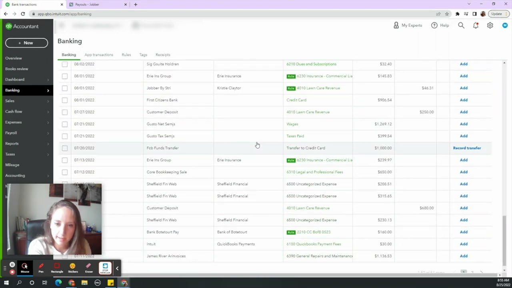
Task: Click the Stop Webcam button
Action: pyautogui.click(x=105, y=268)
